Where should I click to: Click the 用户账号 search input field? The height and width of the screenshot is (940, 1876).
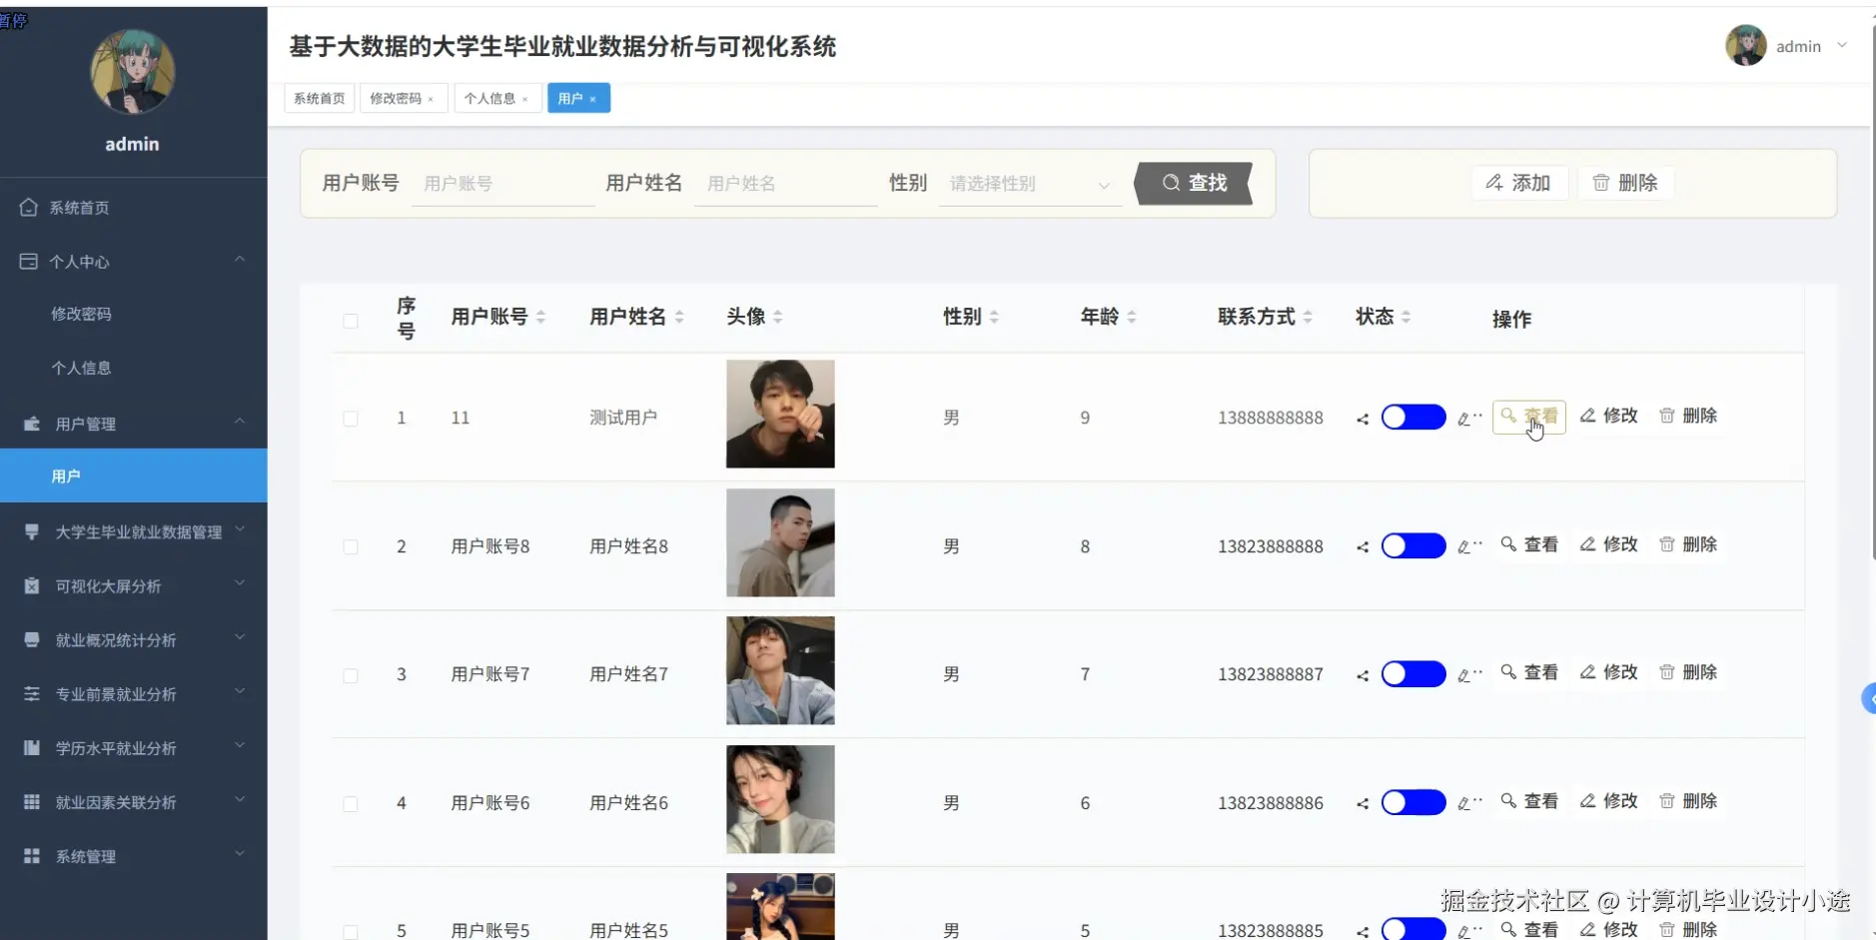502,184
